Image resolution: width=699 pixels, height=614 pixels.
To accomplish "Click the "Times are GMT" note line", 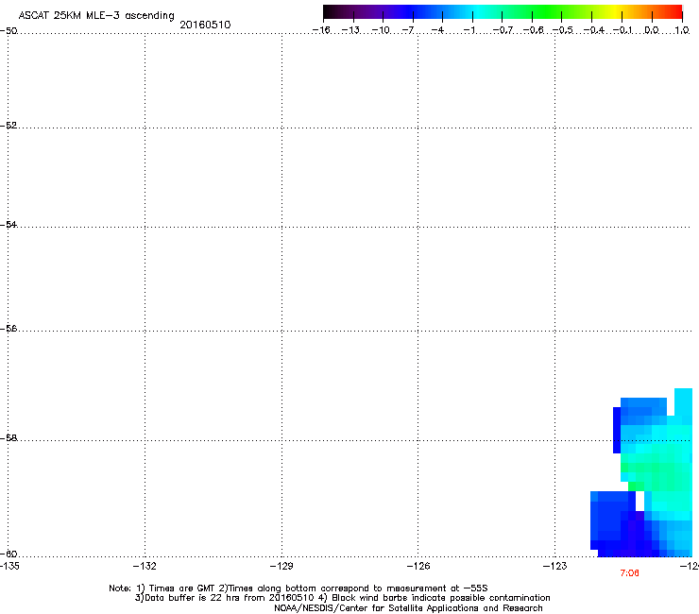I will click(x=298, y=588).
